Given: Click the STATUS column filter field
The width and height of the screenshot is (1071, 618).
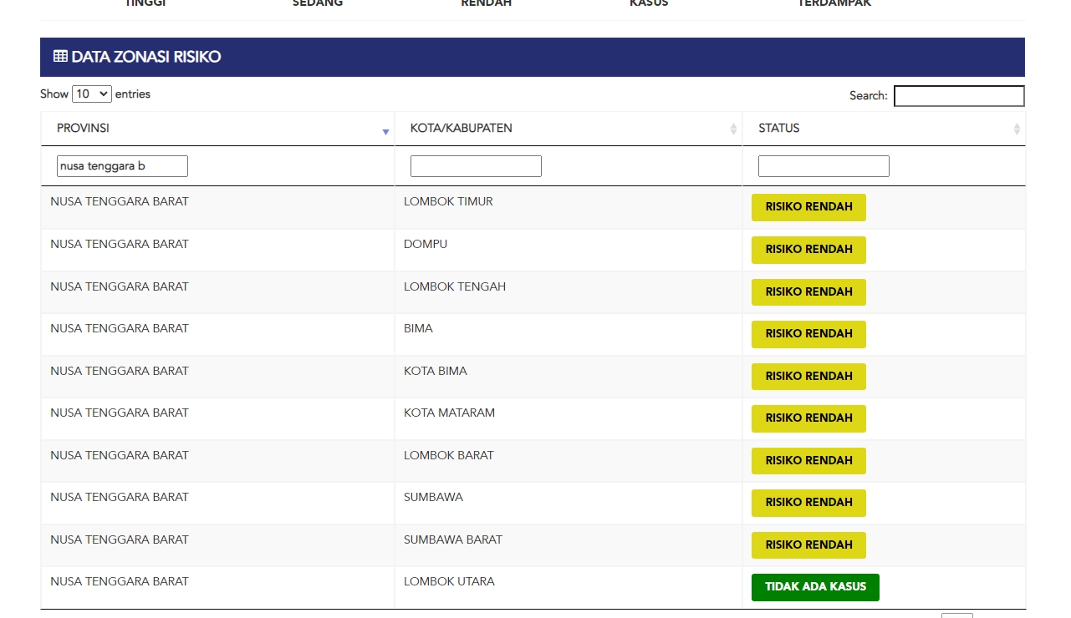Looking at the screenshot, I should 824,166.
